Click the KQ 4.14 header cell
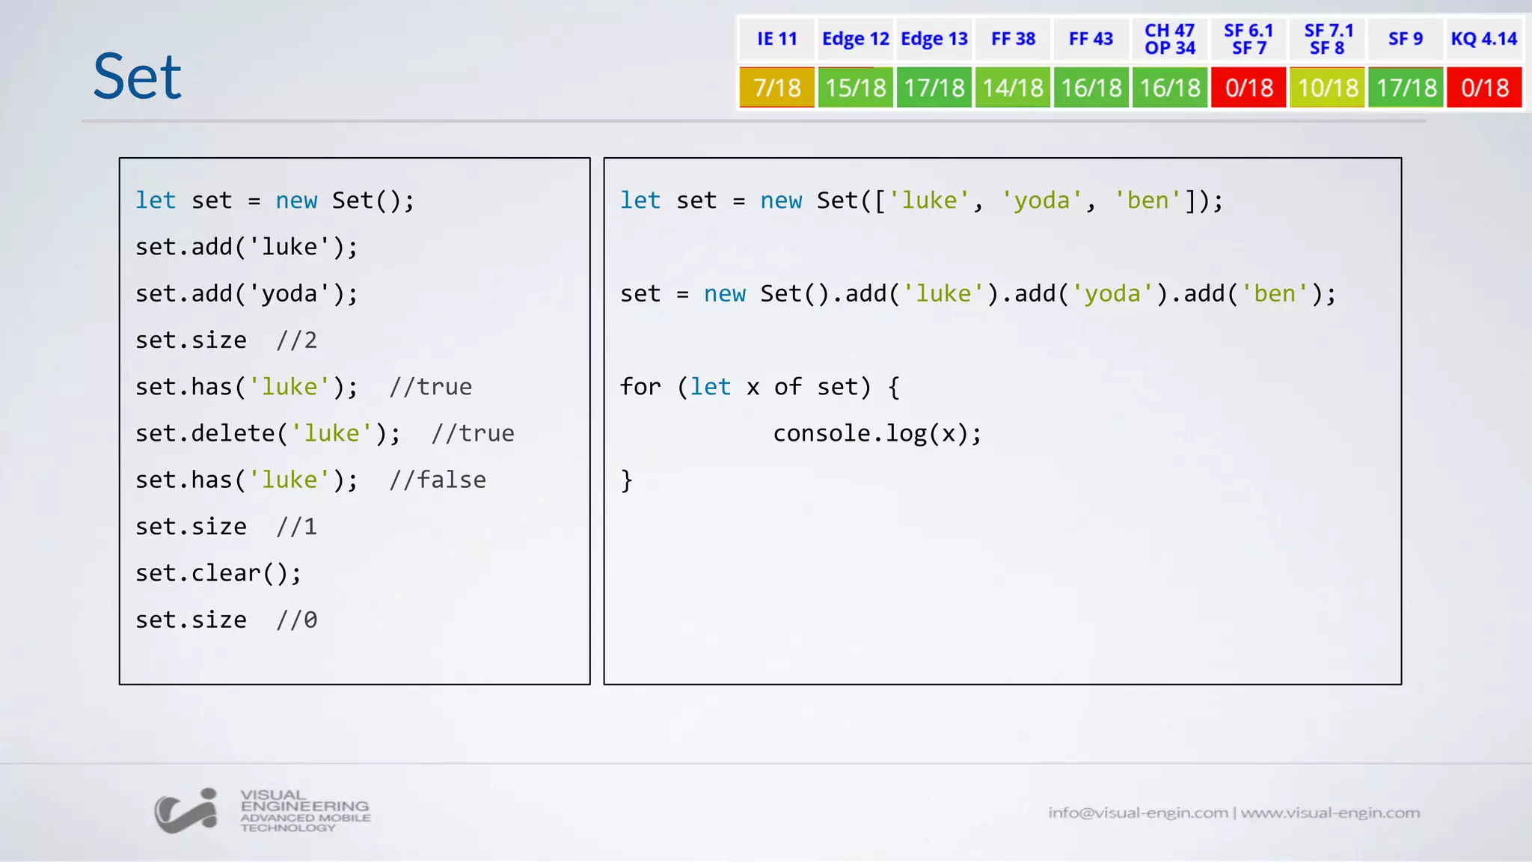1532x862 pixels. (1483, 39)
